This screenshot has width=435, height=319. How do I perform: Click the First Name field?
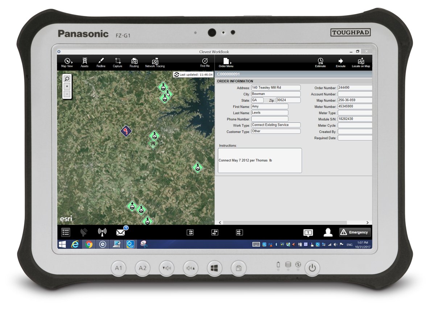pyautogui.click(x=269, y=107)
